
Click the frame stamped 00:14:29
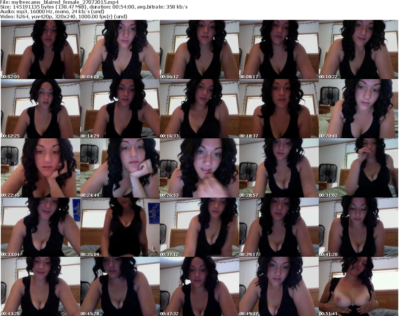pos(120,109)
